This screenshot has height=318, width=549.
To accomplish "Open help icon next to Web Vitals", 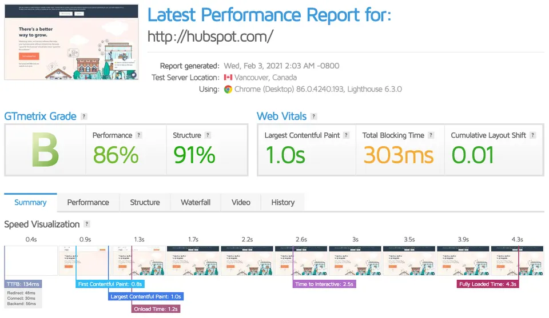I will (314, 116).
